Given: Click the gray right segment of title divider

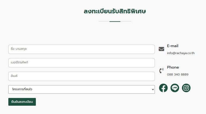Looking at the screenshot, I should click(x=126, y=21).
